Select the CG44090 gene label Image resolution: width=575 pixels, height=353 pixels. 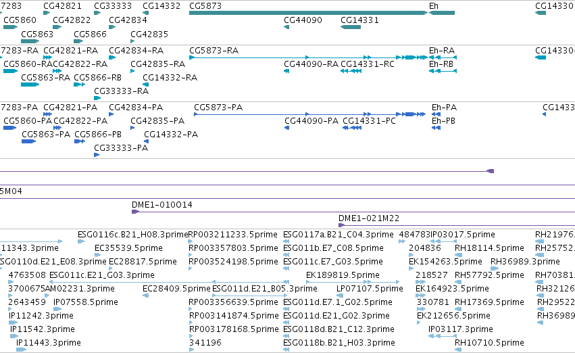(x=303, y=20)
